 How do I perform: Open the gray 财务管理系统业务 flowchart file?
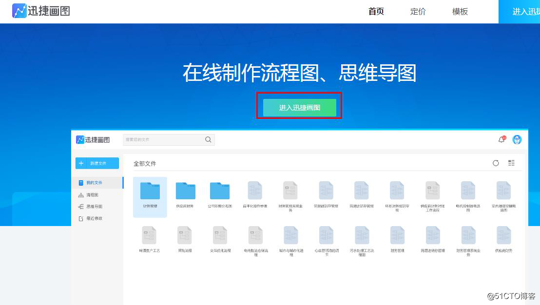pos(290,195)
